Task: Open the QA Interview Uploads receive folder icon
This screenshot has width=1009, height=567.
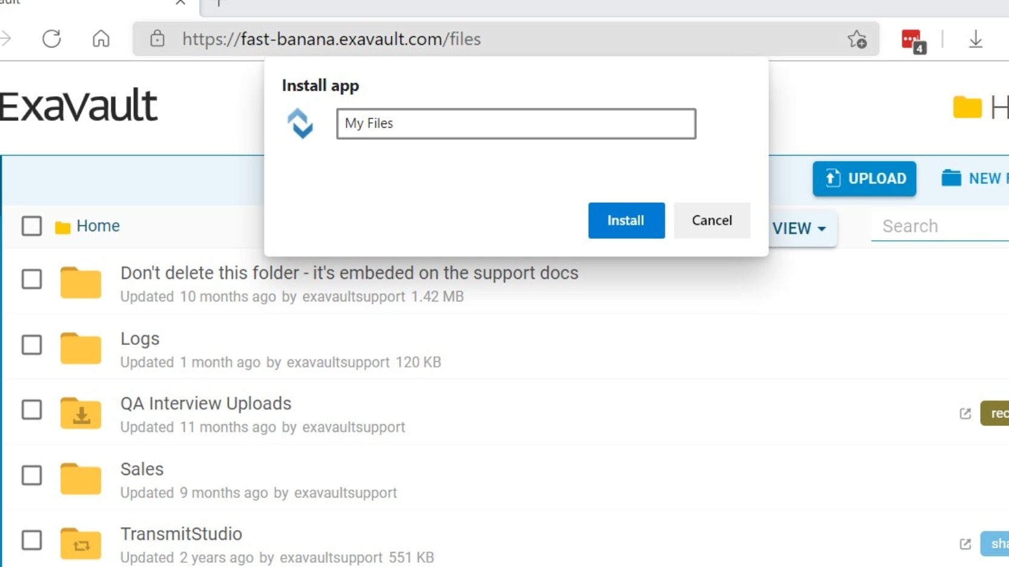Action: [81, 413]
